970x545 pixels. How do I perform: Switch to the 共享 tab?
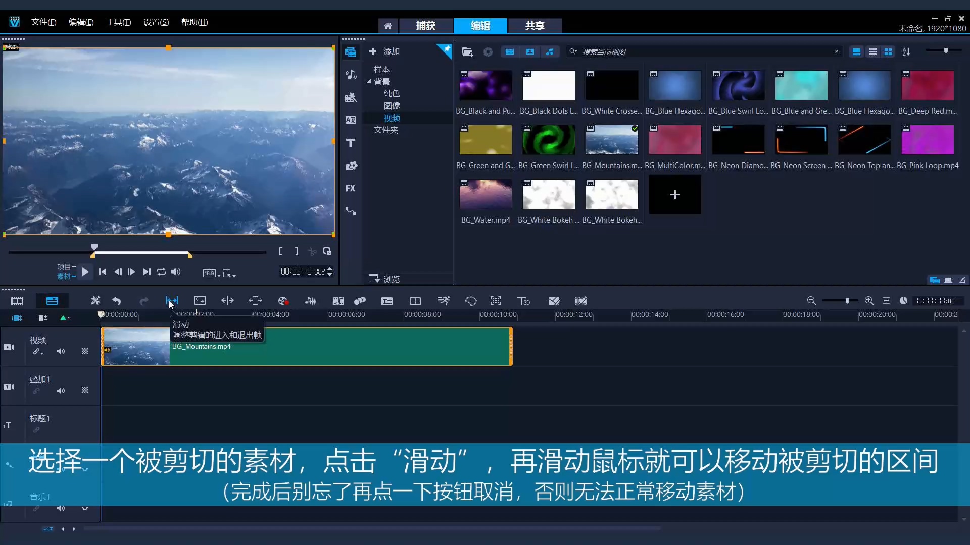(x=535, y=26)
